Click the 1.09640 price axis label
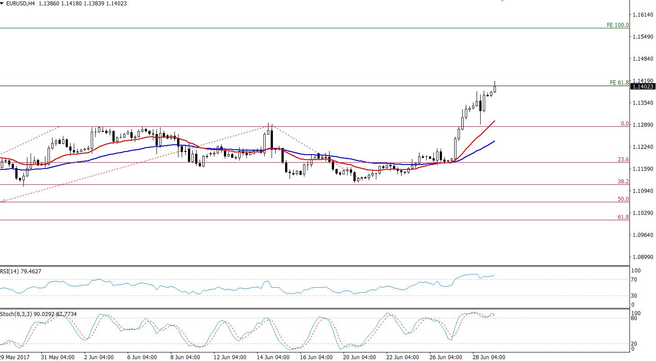656x361 pixels. [643, 235]
